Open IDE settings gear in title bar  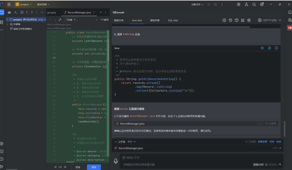pyautogui.click(x=262, y=4)
